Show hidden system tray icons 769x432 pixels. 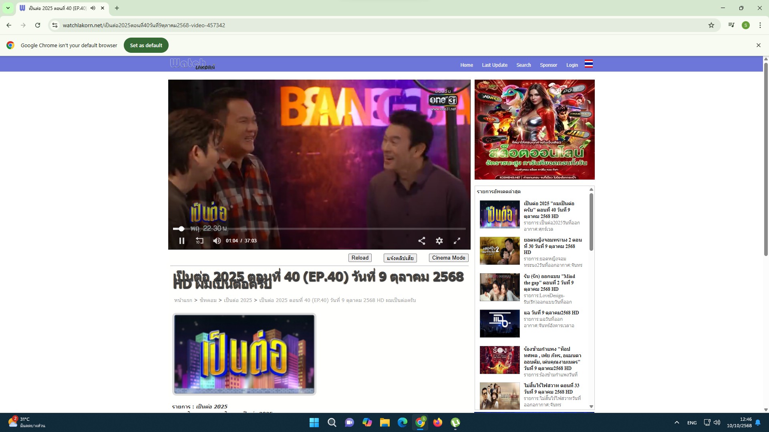coord(676,422)
